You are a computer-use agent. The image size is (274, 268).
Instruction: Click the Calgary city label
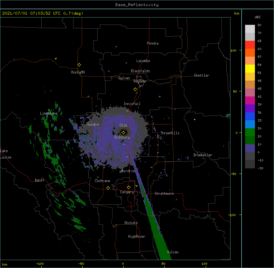tap(127, 192)
